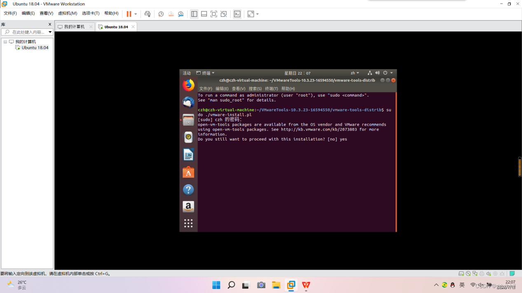Close the 我的计算机 tab
522x293 pixels.
(x=91, y=27)
